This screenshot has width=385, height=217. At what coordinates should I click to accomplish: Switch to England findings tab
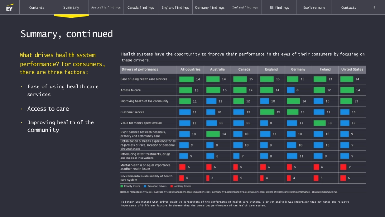pyautogui.click(x=175, y=7)
